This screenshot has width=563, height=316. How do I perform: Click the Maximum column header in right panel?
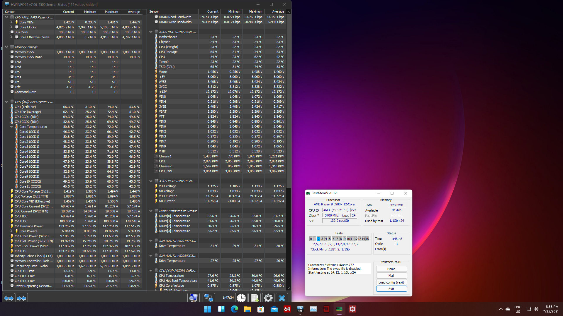point(253,12)
